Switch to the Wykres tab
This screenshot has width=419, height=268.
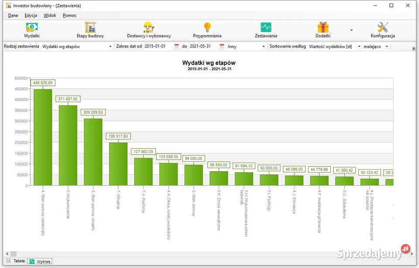point(40,261)
